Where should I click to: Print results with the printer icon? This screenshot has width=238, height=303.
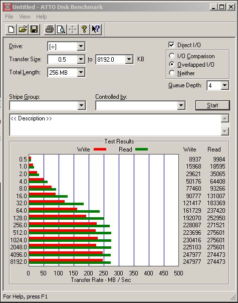(x=50, y=30)
